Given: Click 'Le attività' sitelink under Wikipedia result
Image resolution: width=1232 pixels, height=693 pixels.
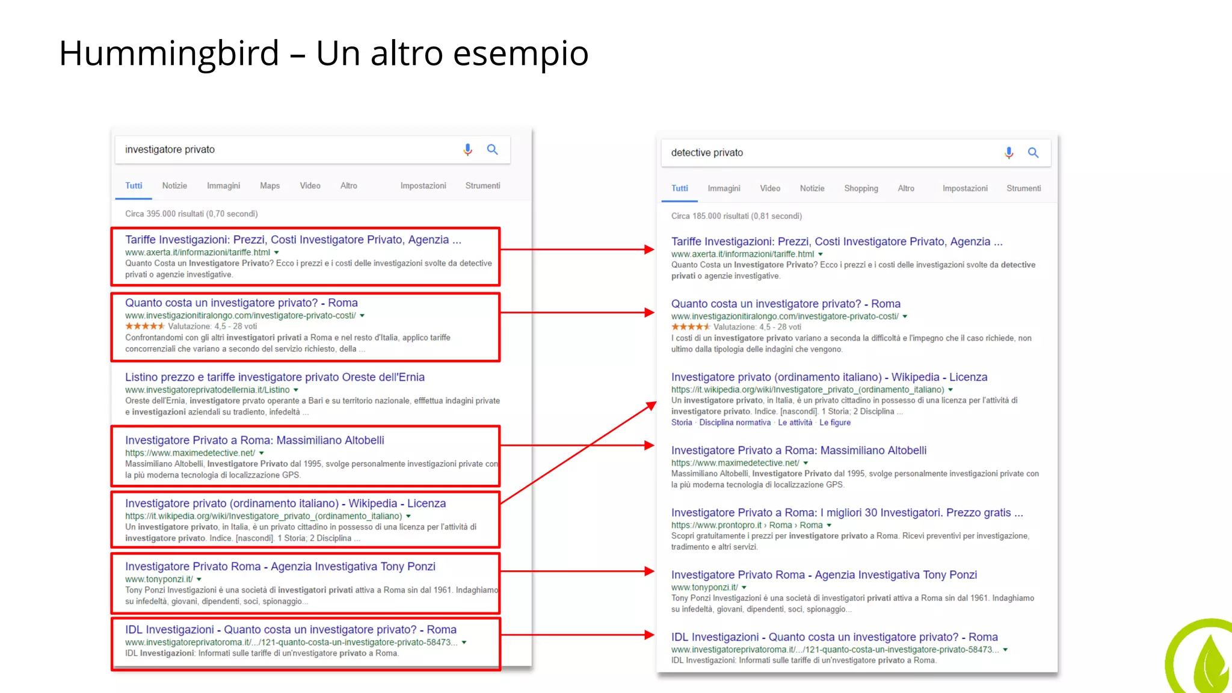Looking at the screenshot, I should coord(795,423).
